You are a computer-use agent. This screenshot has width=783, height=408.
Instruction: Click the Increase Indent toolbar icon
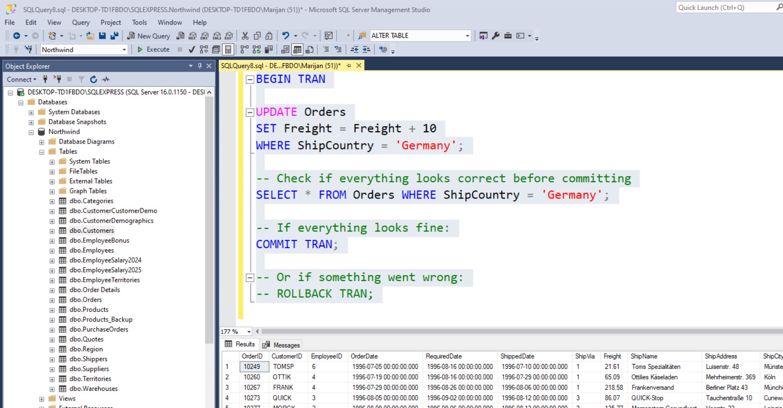tap(366, 50)
